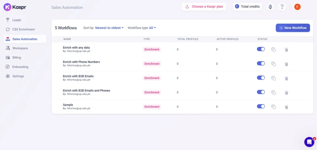This screenshot has height=150, width=317.
Task: Click the credits coin icon
Action: click(x=237, y=6)
